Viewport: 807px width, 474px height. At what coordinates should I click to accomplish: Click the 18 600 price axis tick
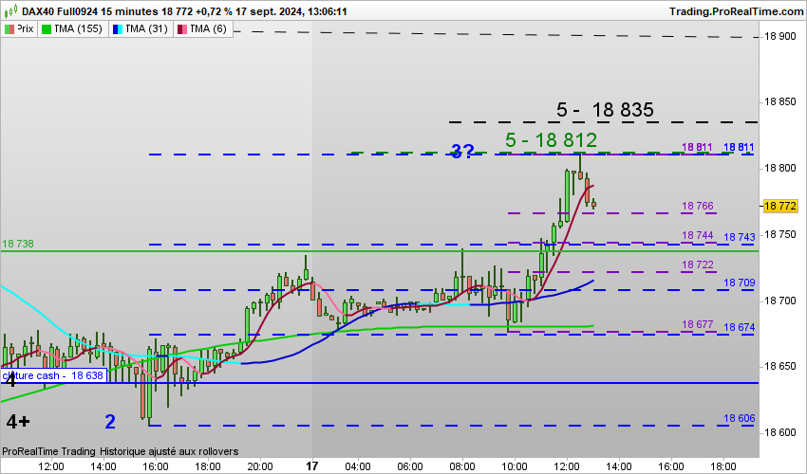coord(780,433)
